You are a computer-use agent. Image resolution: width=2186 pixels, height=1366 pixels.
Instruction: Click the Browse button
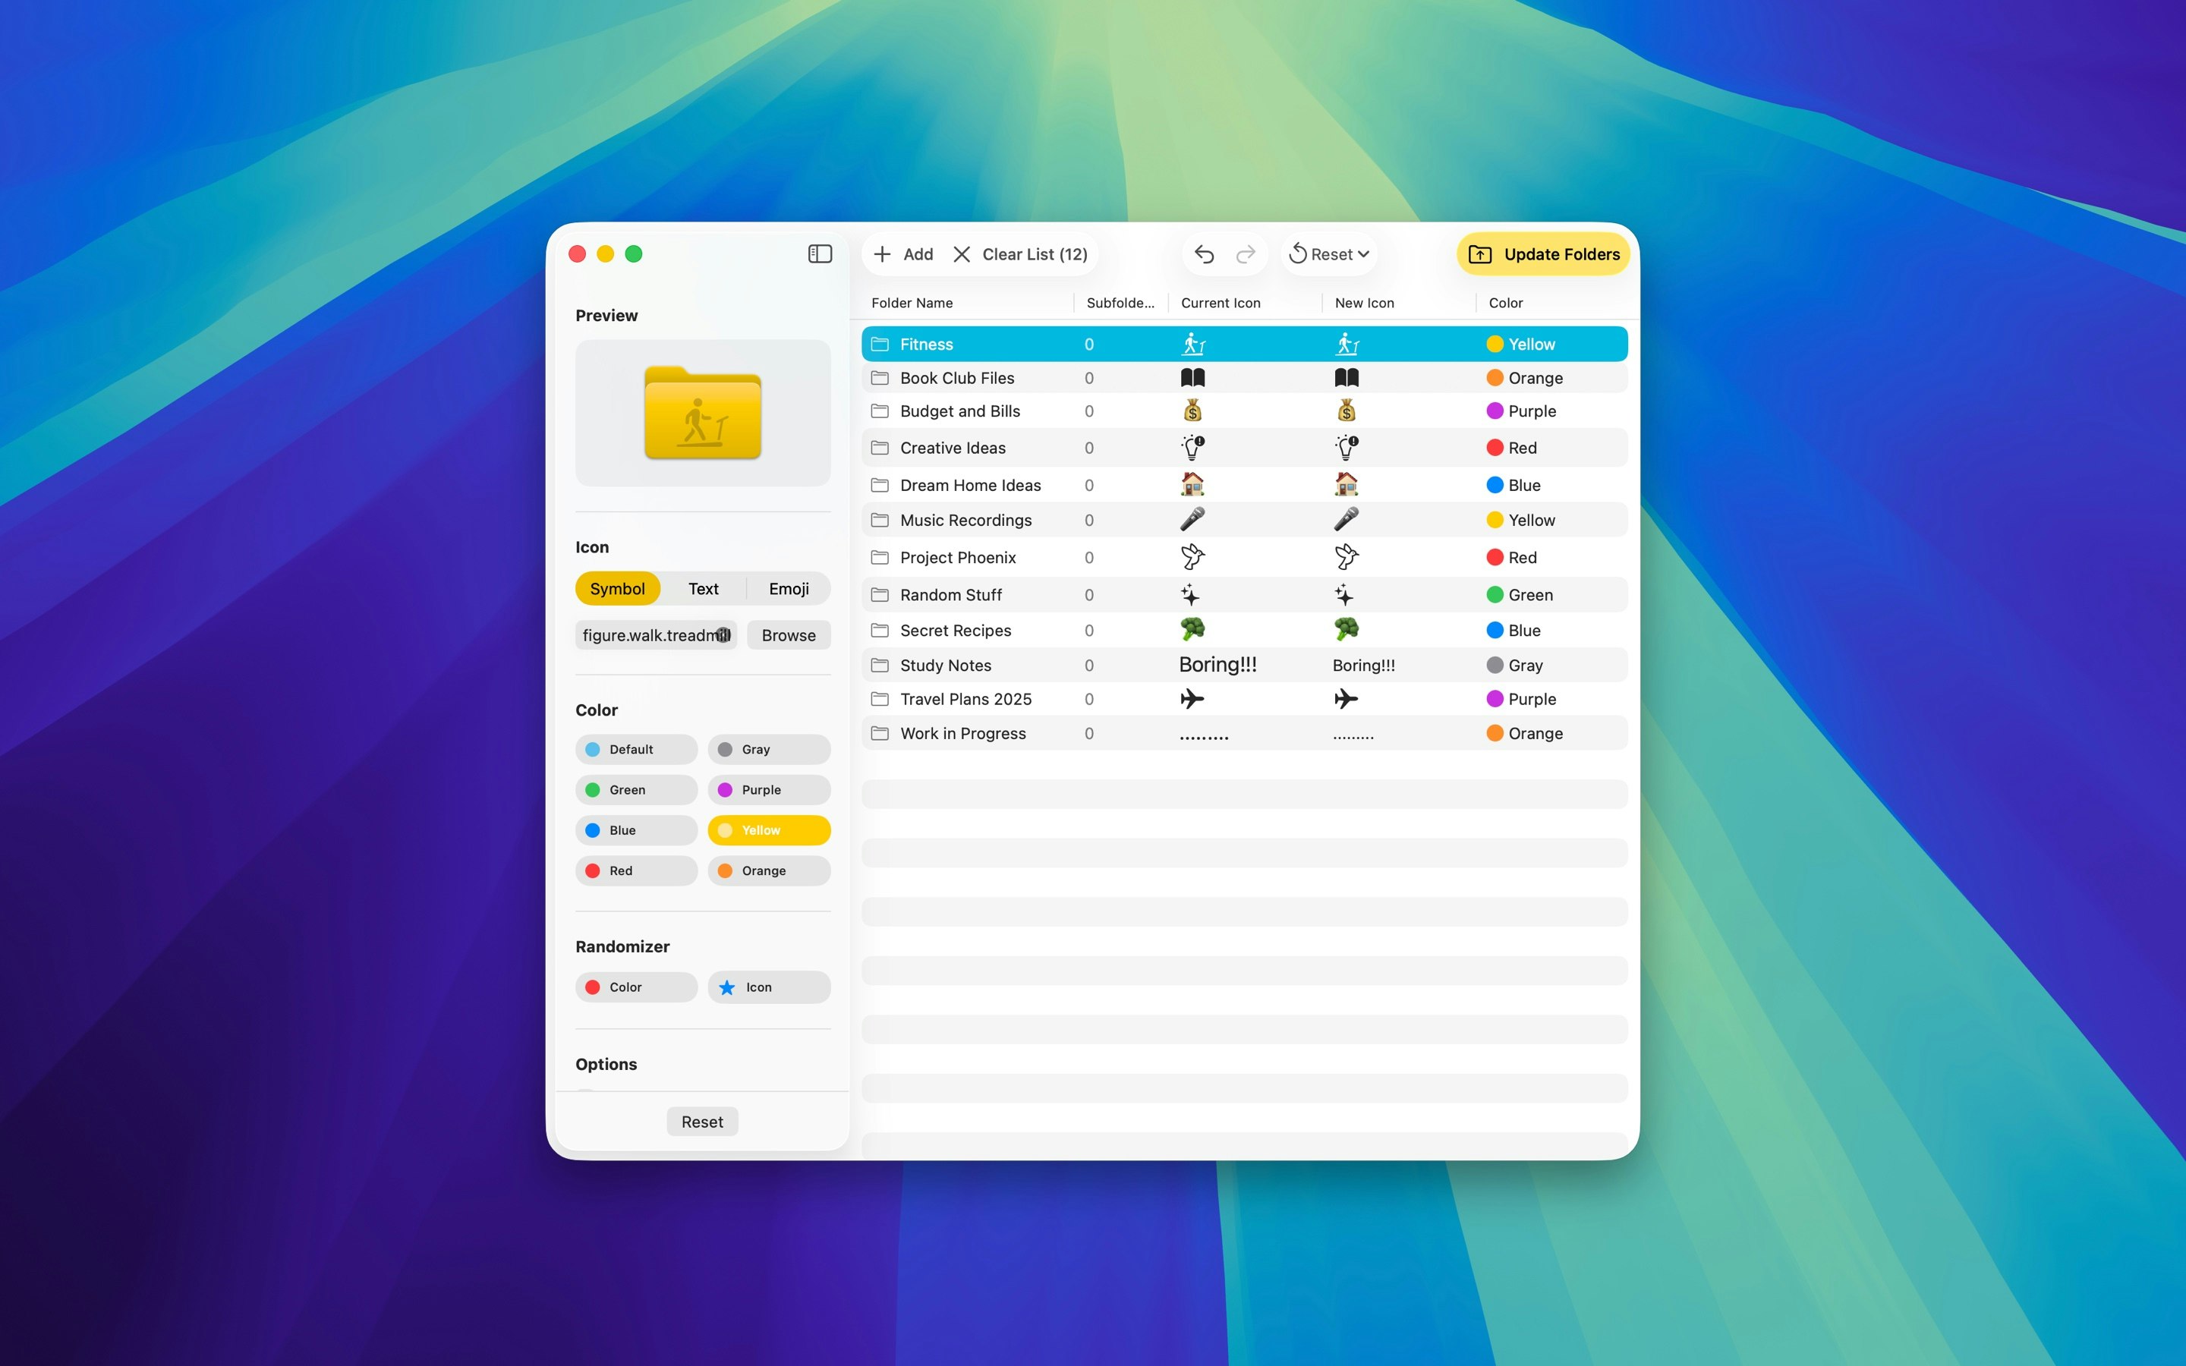pyautogui.click(x=788, y=634)
